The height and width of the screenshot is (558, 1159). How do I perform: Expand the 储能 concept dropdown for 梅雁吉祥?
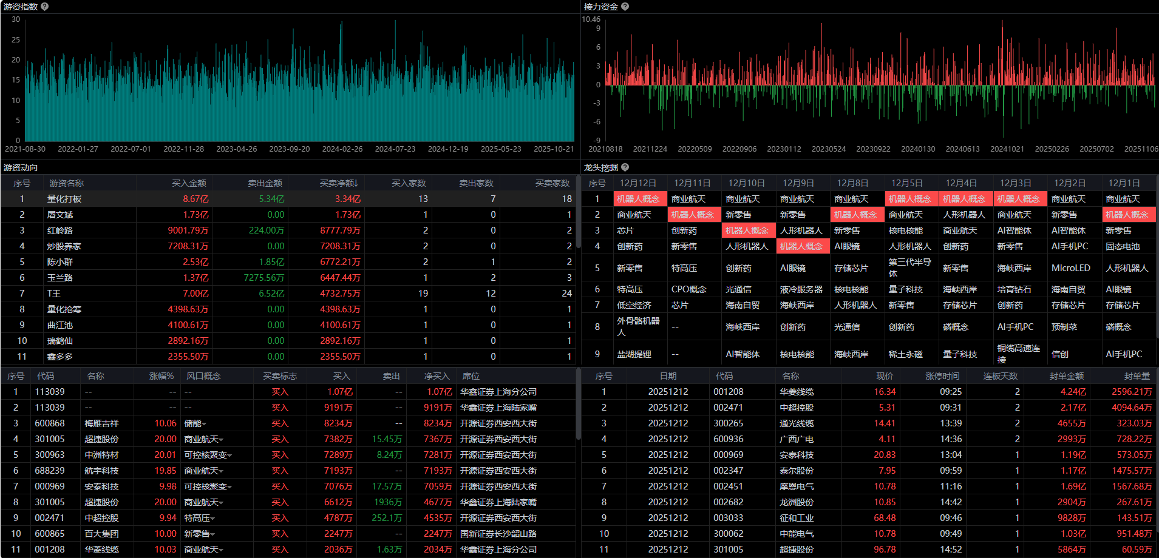[x=205, y=424]
